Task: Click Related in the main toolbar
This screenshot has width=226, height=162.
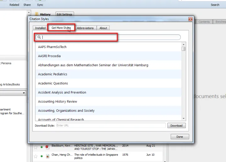Action: point(14,5)
